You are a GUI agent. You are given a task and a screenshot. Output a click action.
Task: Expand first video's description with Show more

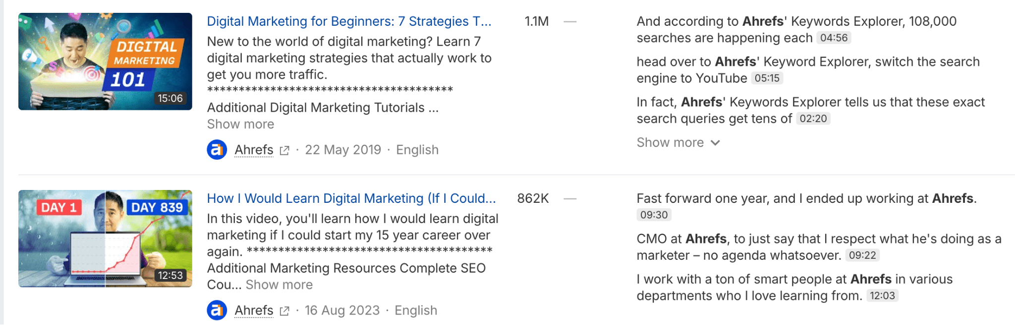[240, 124]
